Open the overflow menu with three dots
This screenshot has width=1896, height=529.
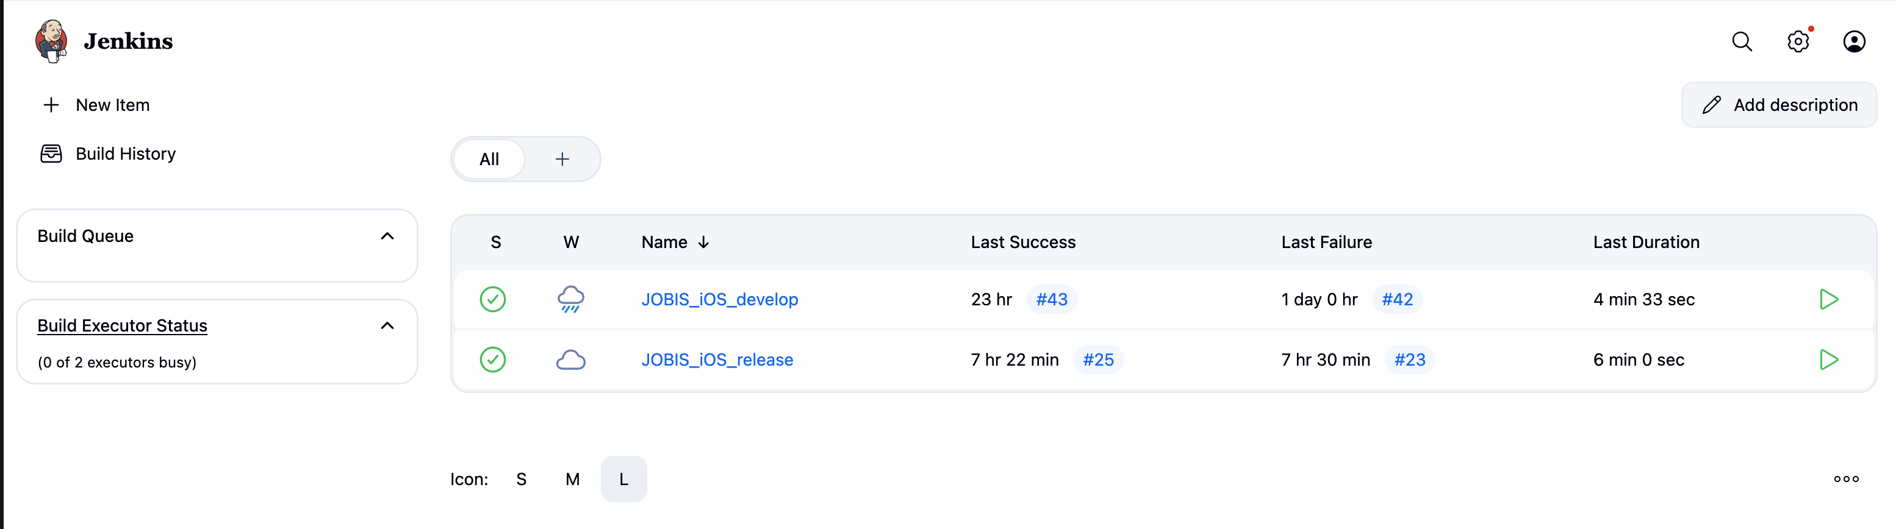click(x=1846, y=479)
